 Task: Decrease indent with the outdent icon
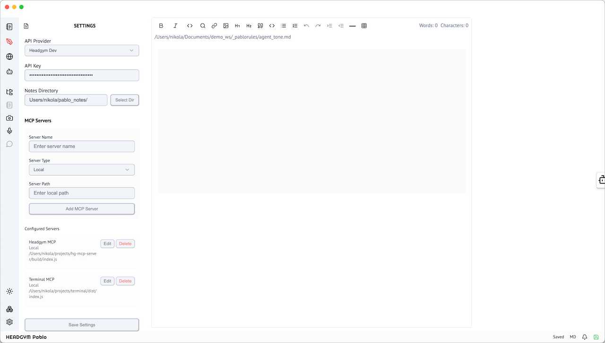(x=341, y=26)
